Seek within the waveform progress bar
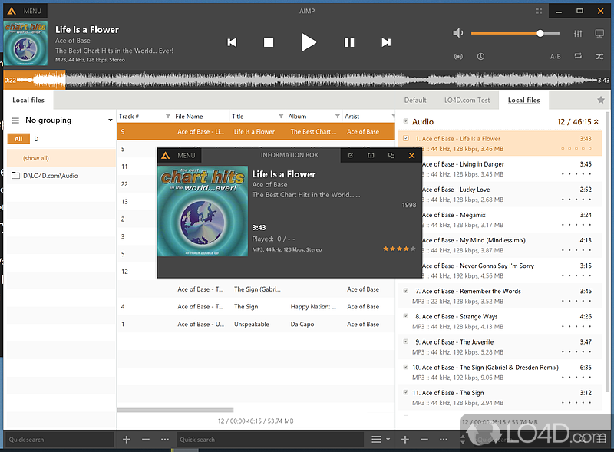614x452 pixels. [307, 80]
